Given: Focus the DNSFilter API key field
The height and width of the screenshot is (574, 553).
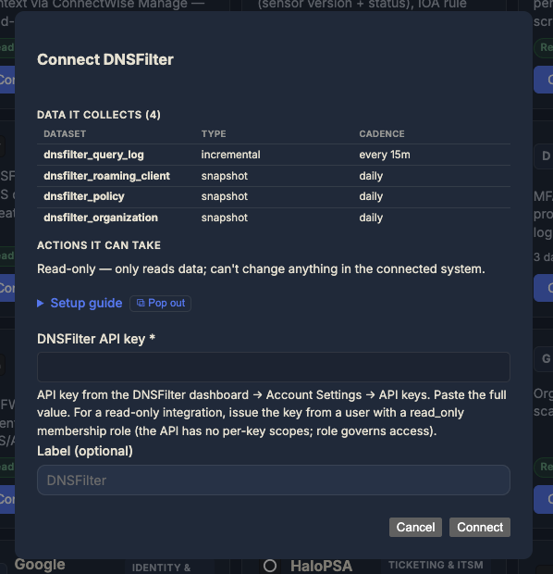Looking at the screenshot, I should pyautogui.click(x=274, y=368).
